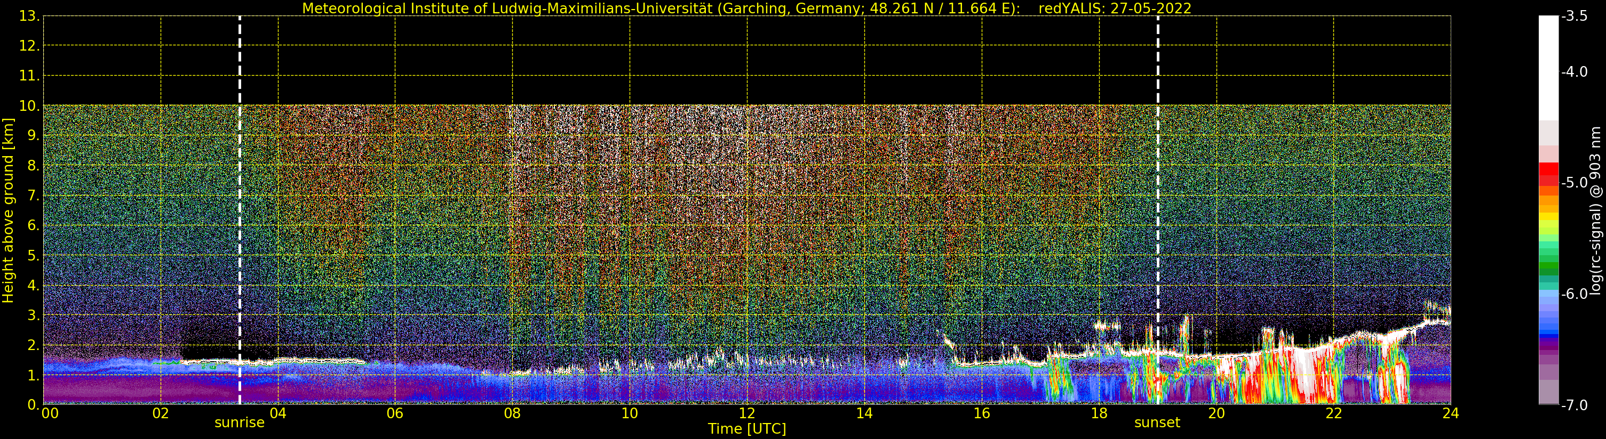Click time tick label '10' on time axis
Image resolution: width=1606 pixels, height=439 pixels.
(630, 413)
